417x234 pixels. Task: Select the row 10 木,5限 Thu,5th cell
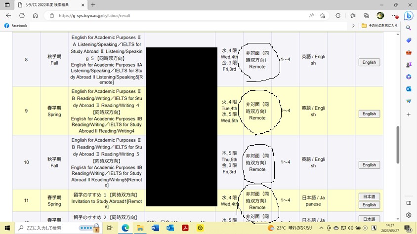229,162
